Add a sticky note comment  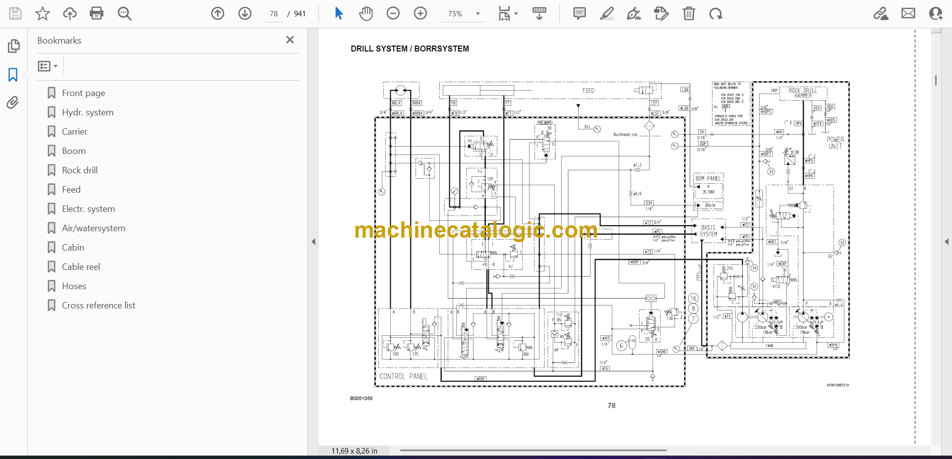point(579,13)
